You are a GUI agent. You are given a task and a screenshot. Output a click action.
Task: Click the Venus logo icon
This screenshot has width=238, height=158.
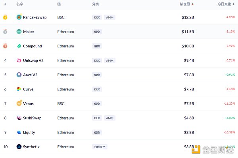(x=19, y=103)
